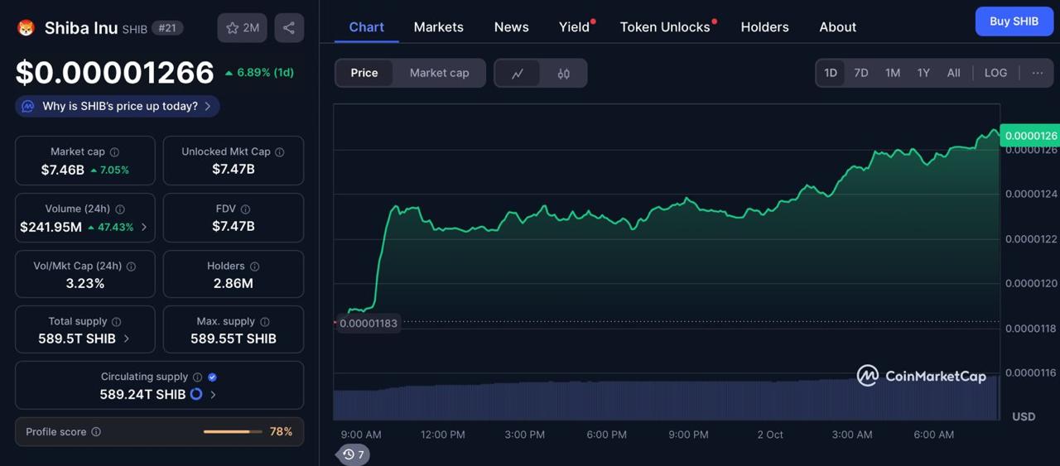Expand Circulating supply details chevron

click(213, 395)
